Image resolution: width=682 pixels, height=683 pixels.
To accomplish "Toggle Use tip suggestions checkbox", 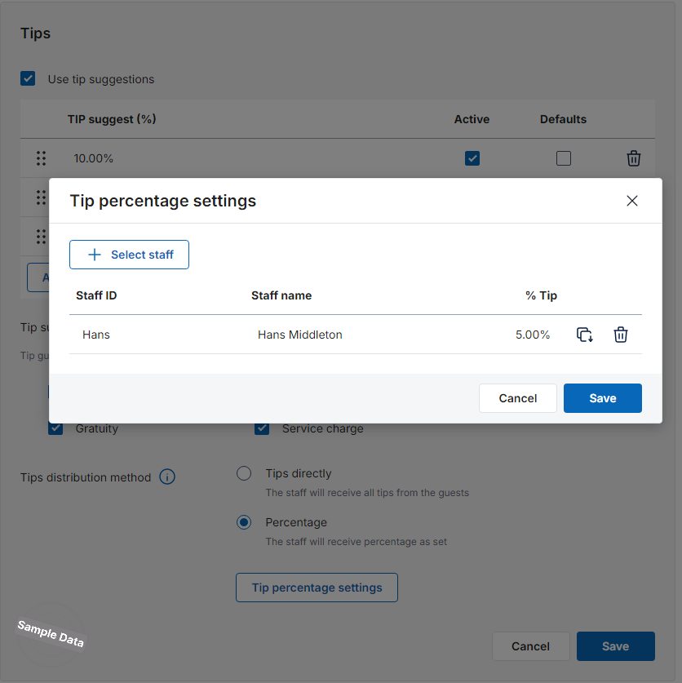I will (29, 79).
